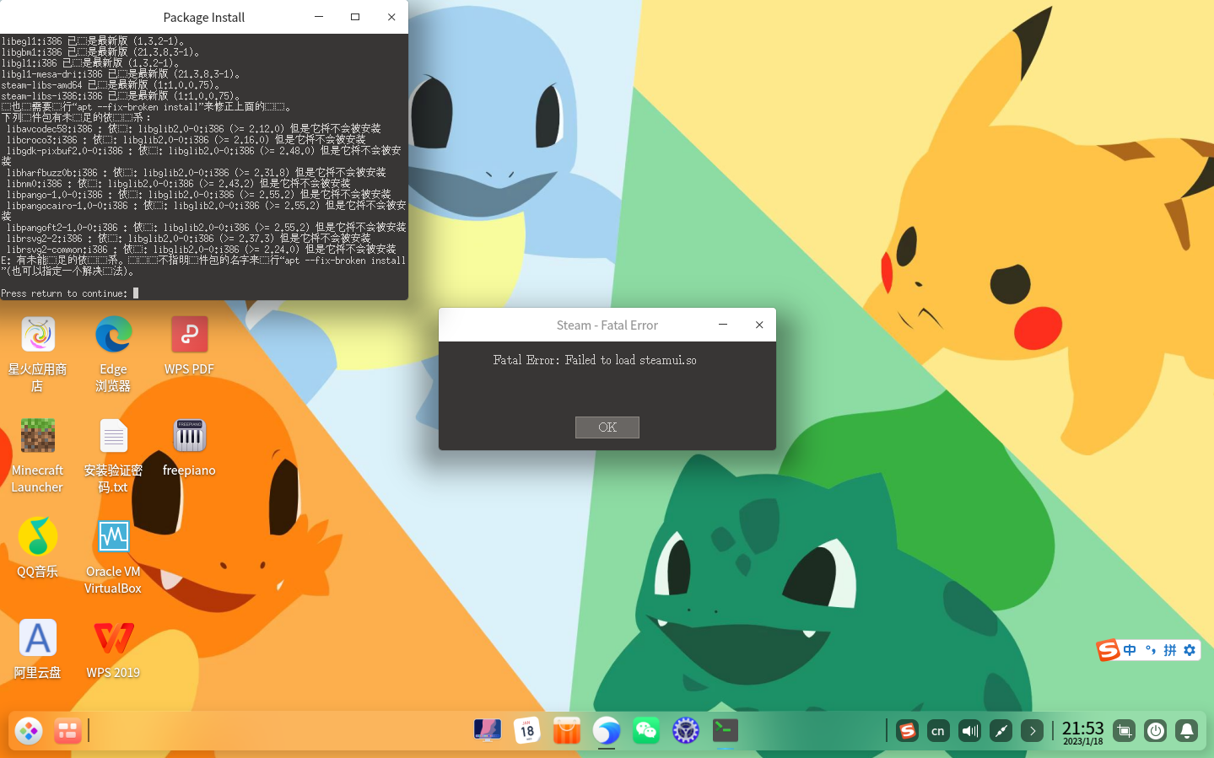The width and height of the screenshot is (1214, 758).
Task: Toggle punctuation mode on the Sogou bar
Action: [1152, 650]
